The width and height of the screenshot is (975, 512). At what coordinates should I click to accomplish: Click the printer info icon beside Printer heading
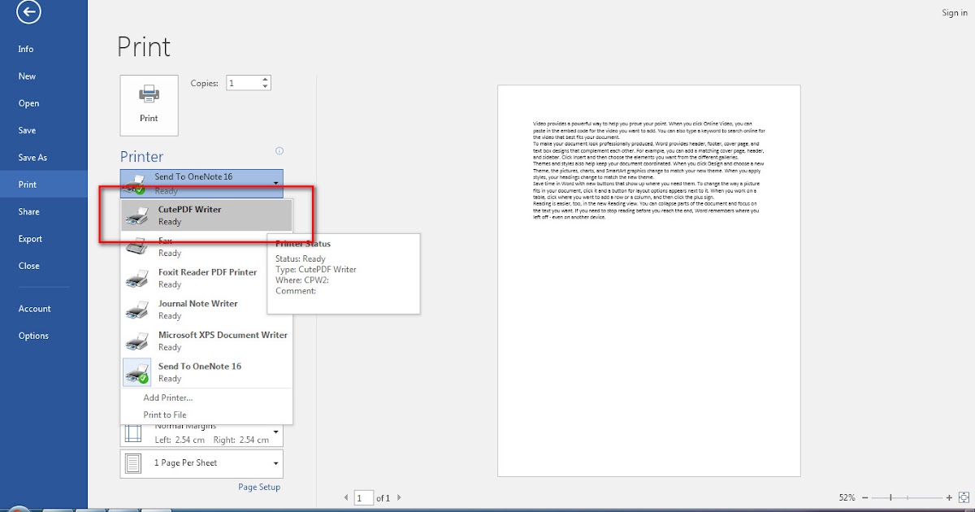point(279,150)
